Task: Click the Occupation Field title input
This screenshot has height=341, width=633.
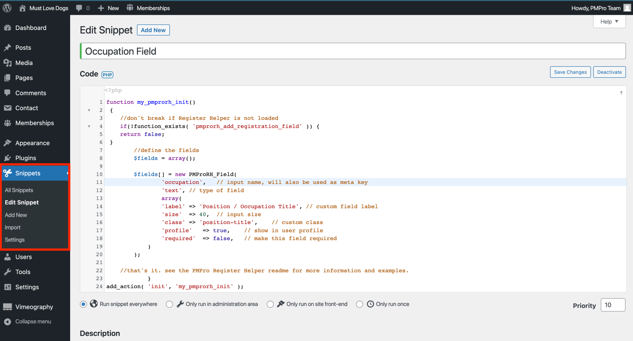Action: coord(216,51)
